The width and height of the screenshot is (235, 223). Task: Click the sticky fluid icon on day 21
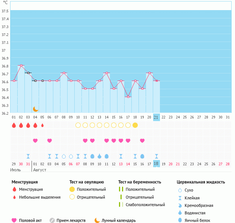click(157, 156)
